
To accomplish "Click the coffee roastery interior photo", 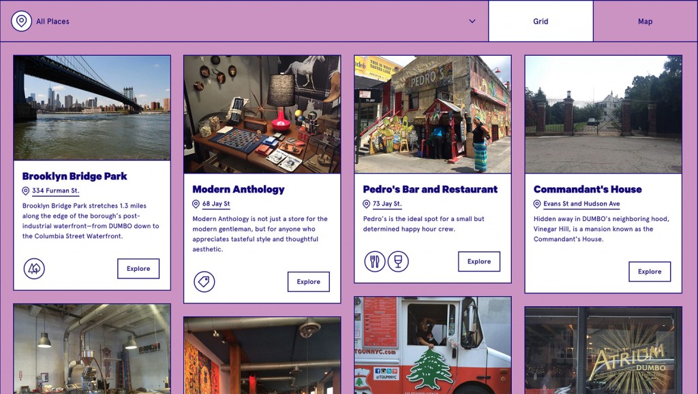I will pos(92,348).
